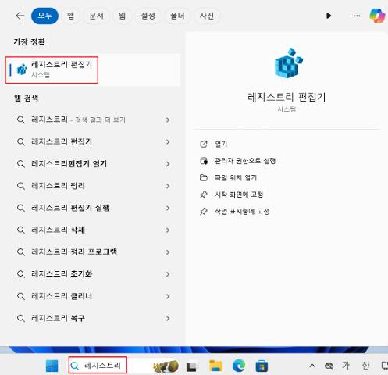Open Microsoft Store from the taskbar
The width and height of the screenshot is (388, 375).
point(262,366)
